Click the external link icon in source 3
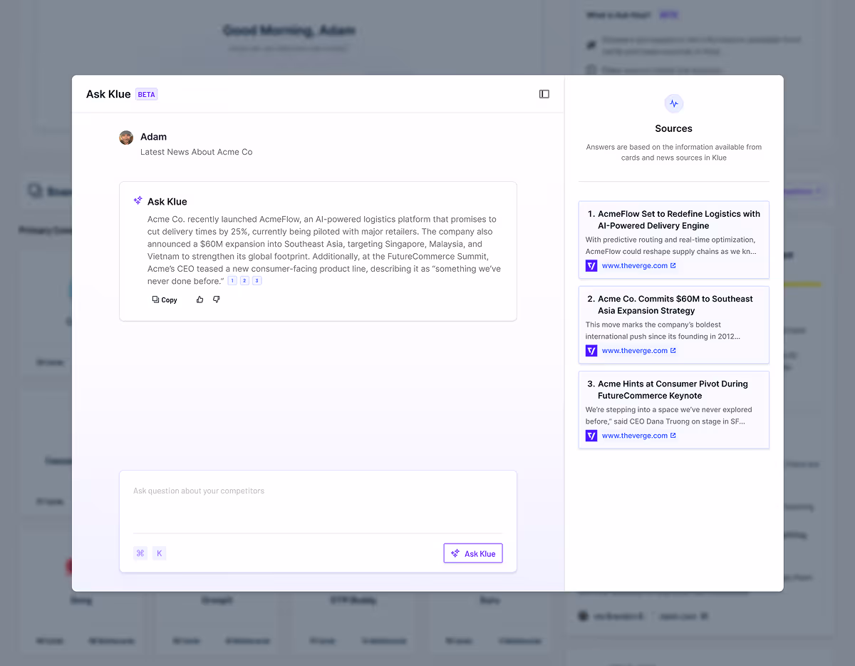The width and height of the screenshot is (855, 666). (x=673, y=435)
